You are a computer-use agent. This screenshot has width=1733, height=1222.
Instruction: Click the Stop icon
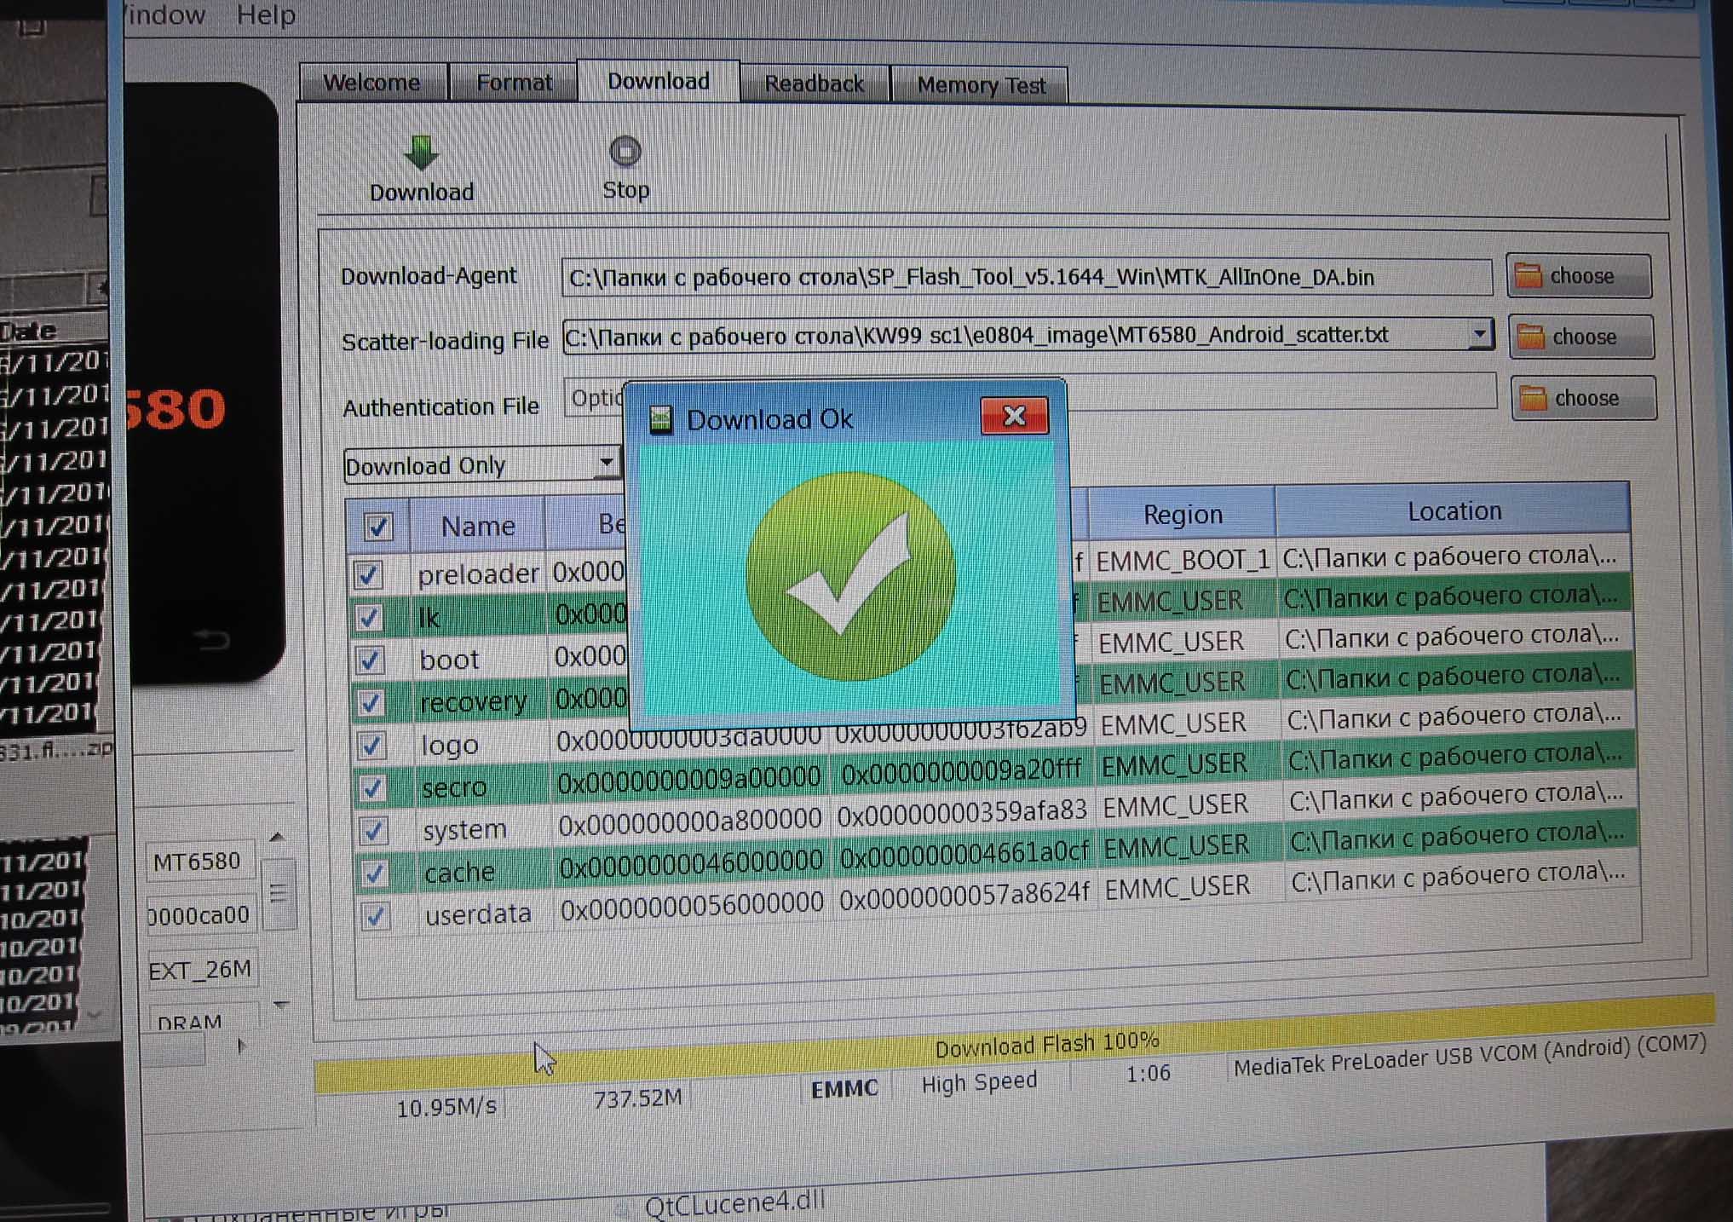(625, 152)
